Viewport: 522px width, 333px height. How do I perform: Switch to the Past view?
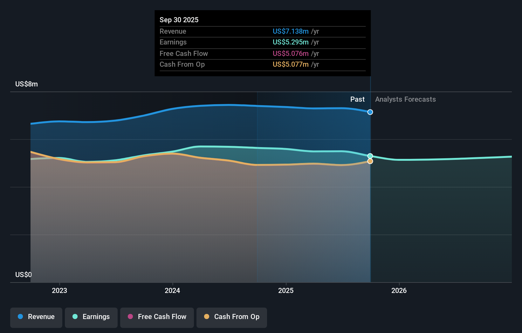pyautogui.click(x=357, y=99)
